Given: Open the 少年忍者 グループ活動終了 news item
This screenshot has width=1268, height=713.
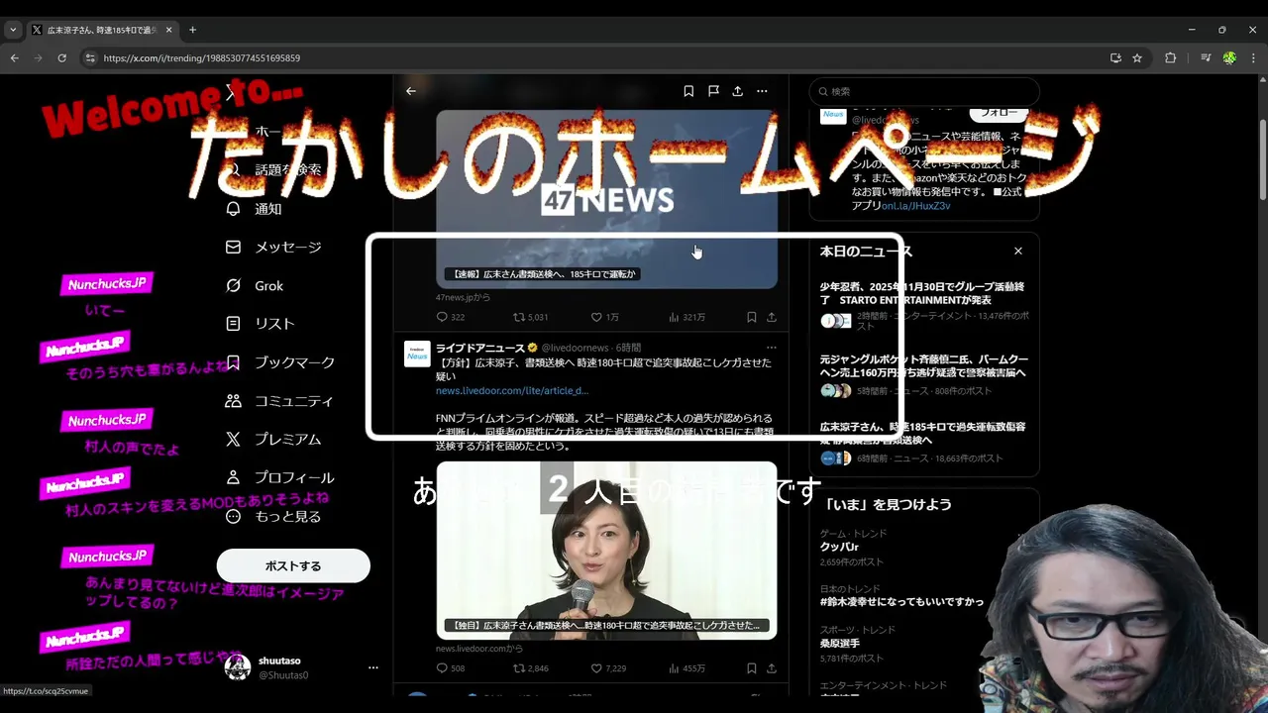Looking at the screenshot, I should pyautogui.click(x=924, y=305).
